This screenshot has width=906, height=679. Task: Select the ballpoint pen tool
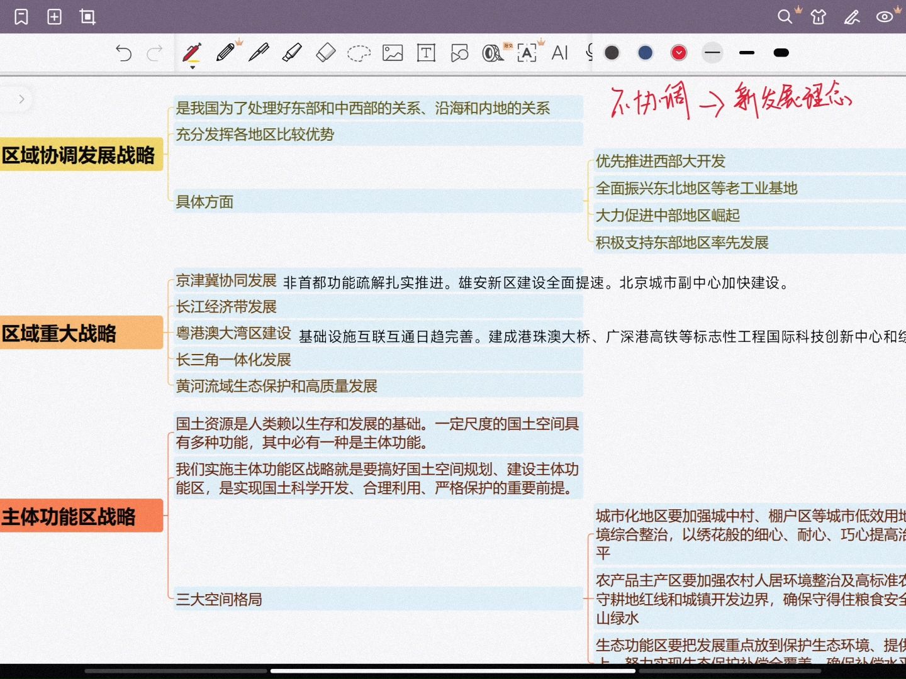pyautogui.click(x=259, y=52)
